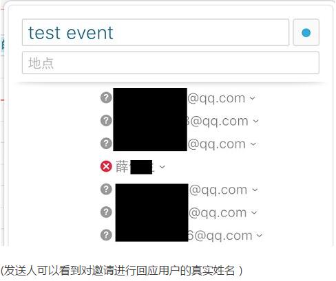Click the first attendee's gray question-mark status icon
Viewport: 336px width, 281px height.
coord(106,98)
